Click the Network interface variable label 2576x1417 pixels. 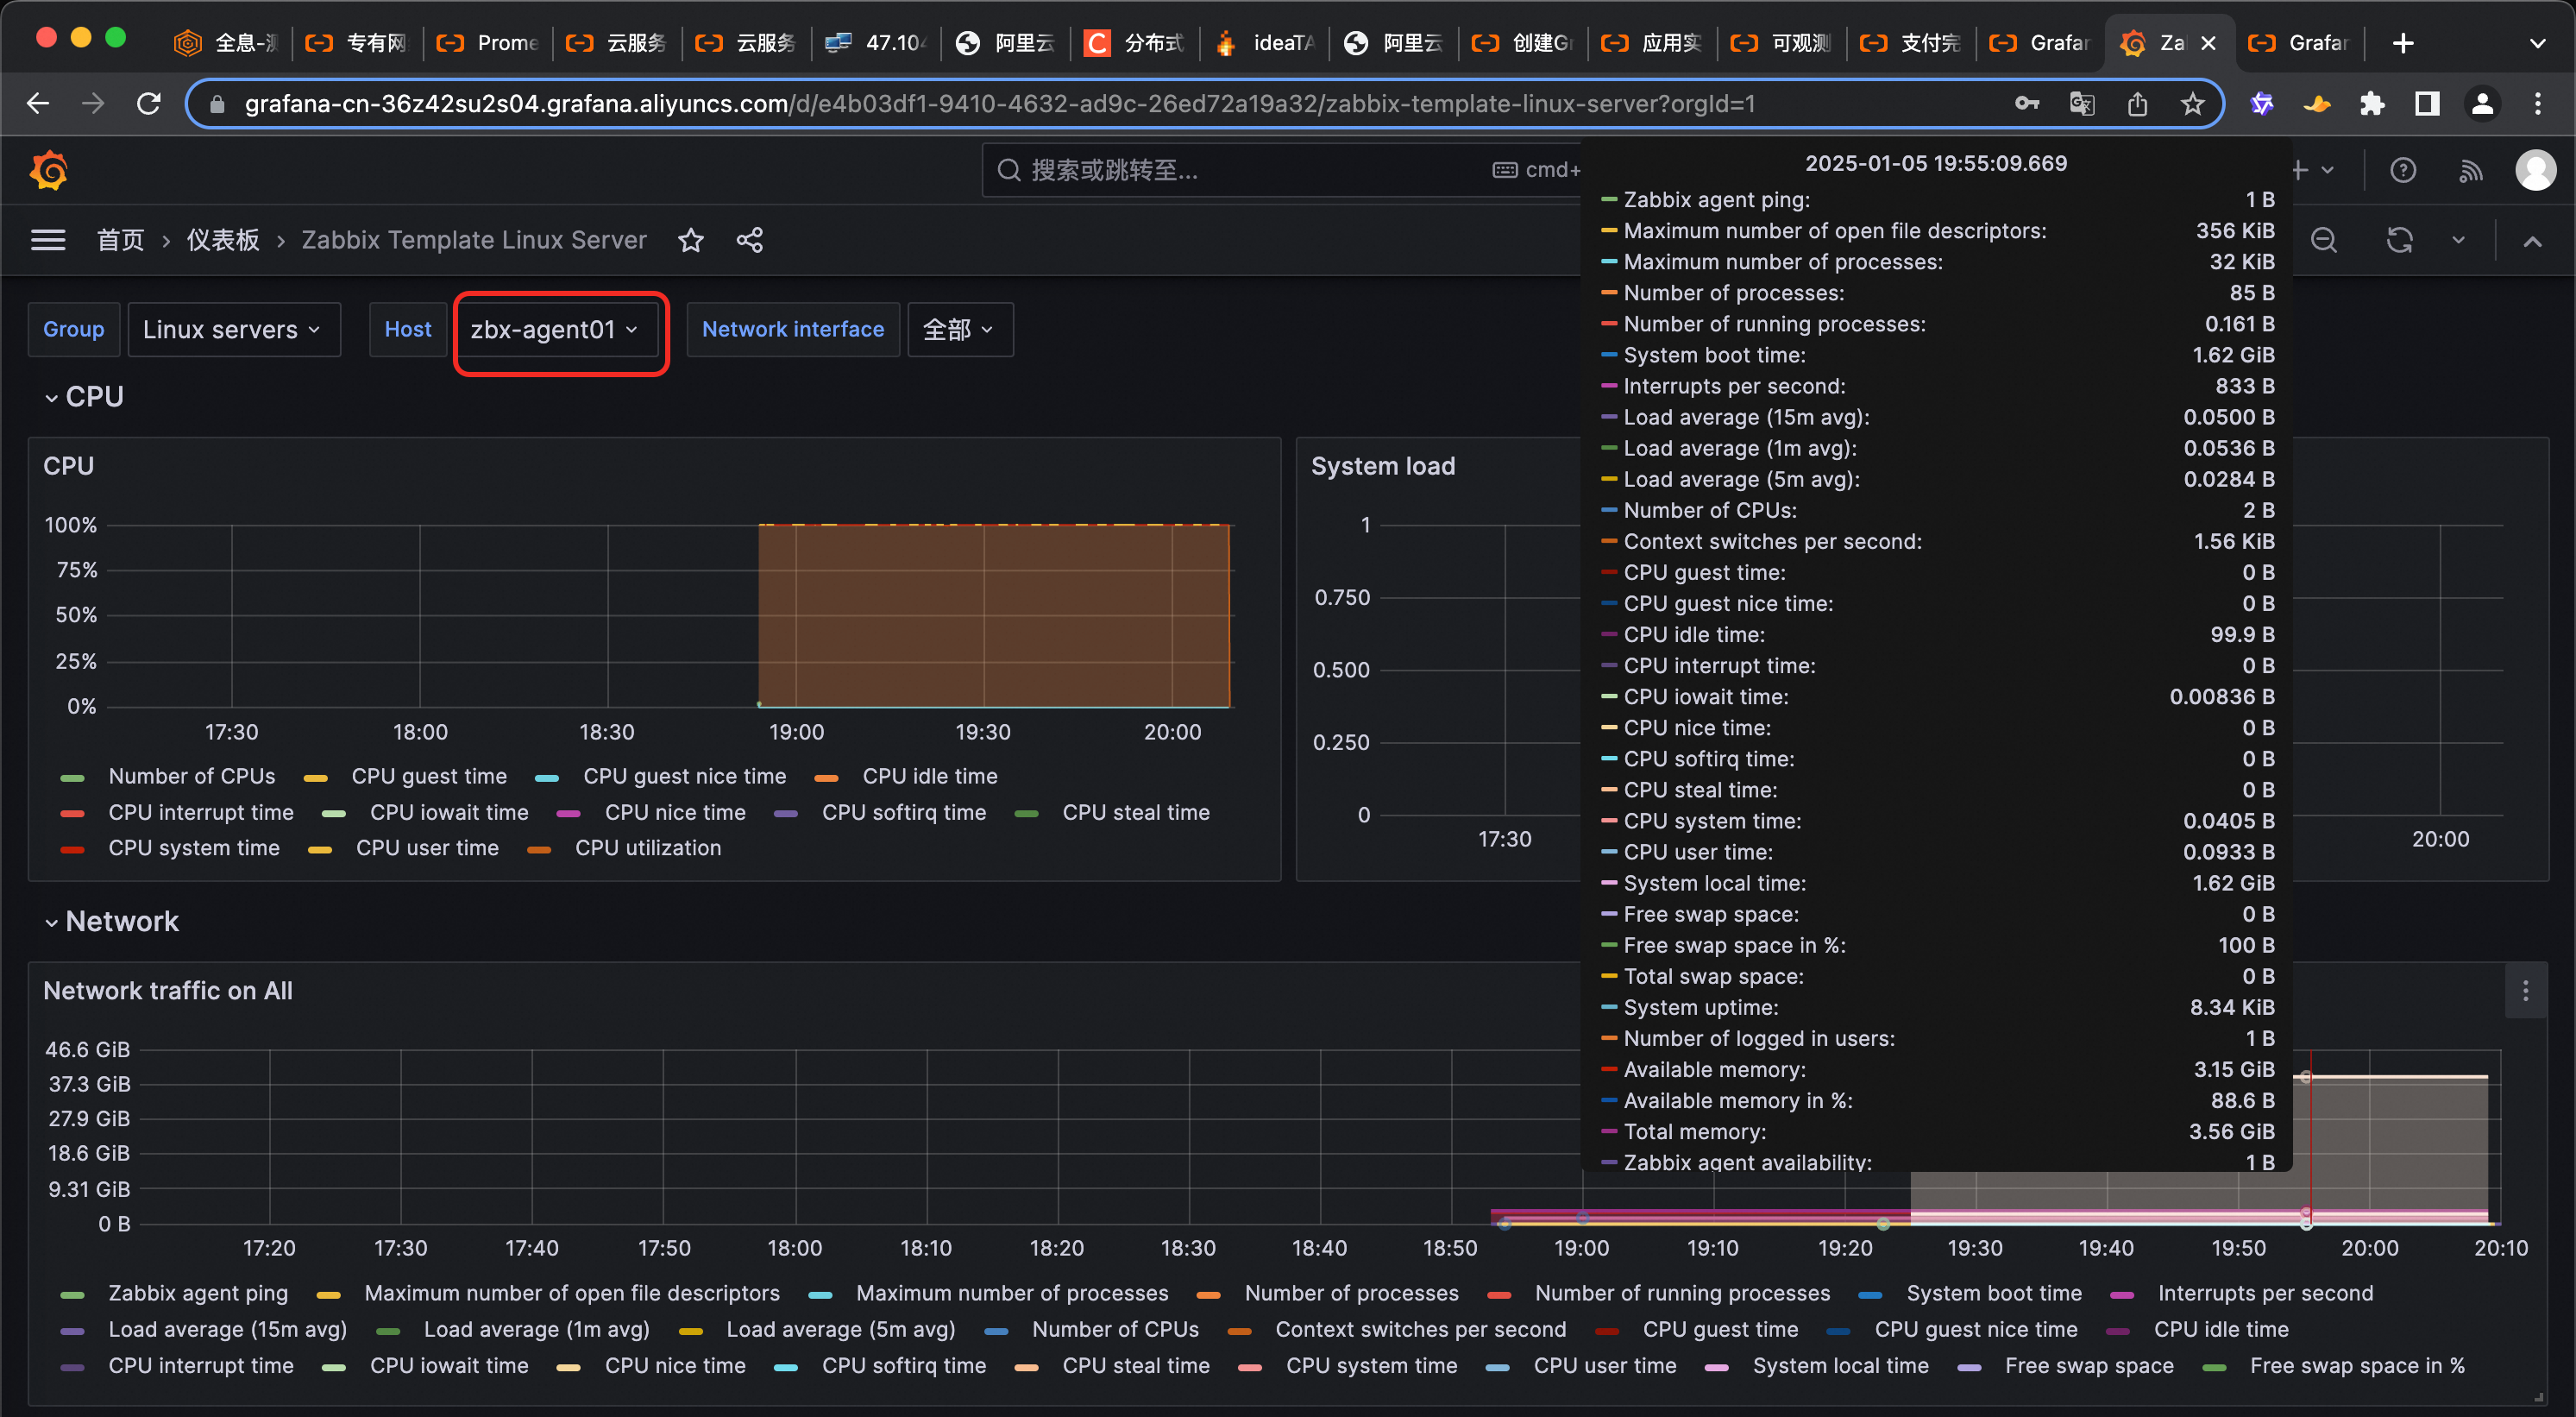[x=793, y=329]
